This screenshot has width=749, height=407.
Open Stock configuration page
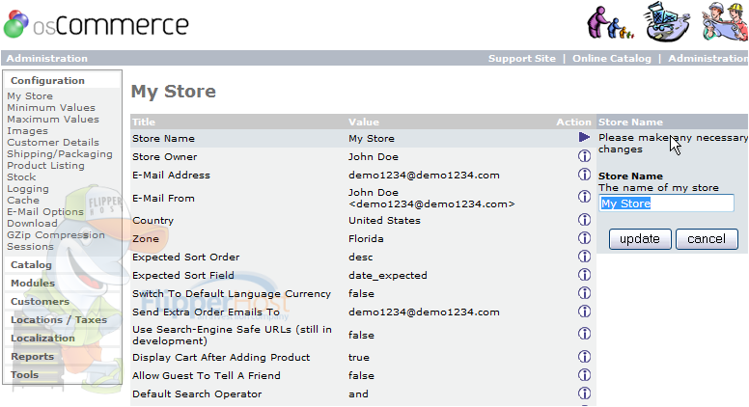21,177
